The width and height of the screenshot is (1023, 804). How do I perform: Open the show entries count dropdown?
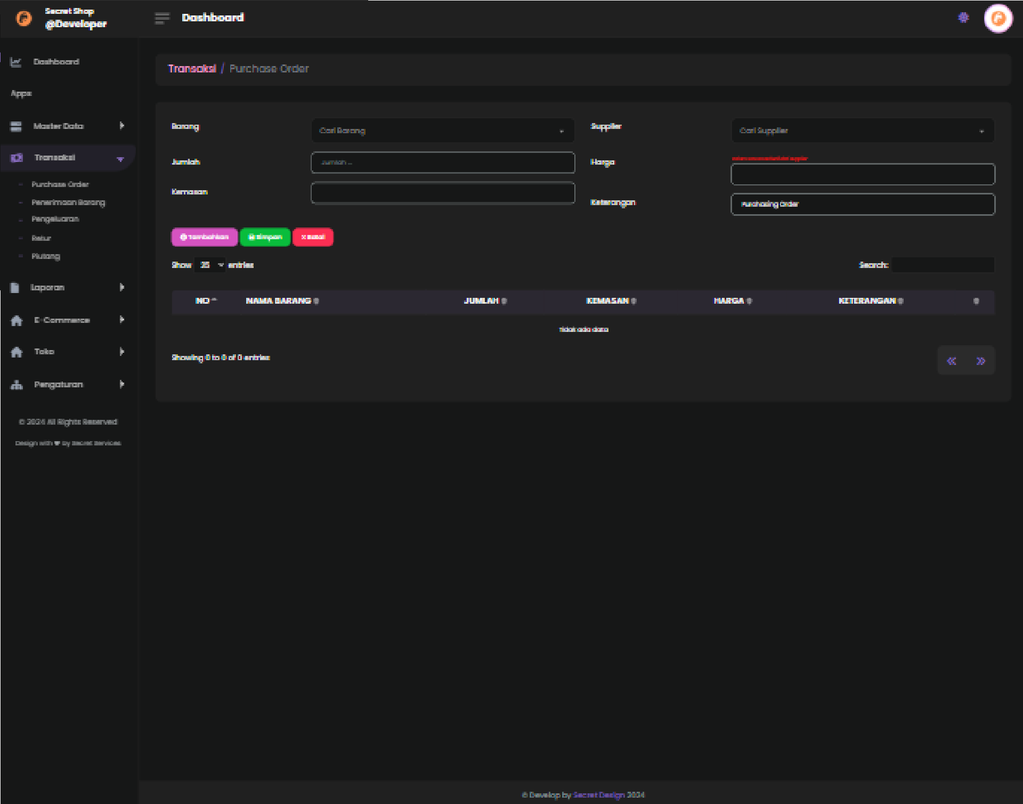(x=210, y=265)
